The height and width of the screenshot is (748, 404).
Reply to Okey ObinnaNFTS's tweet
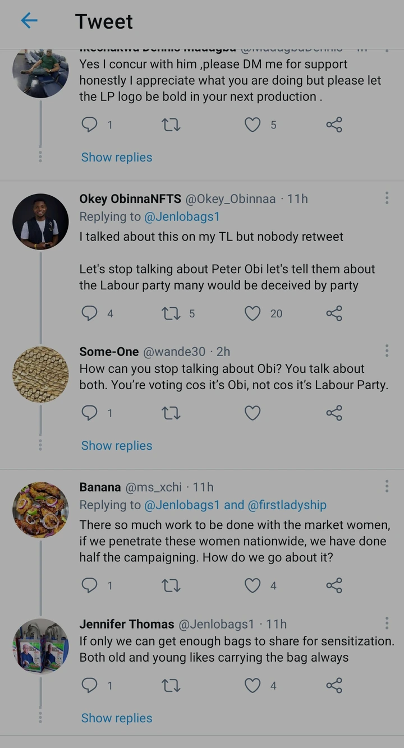(x=90, y=313)
